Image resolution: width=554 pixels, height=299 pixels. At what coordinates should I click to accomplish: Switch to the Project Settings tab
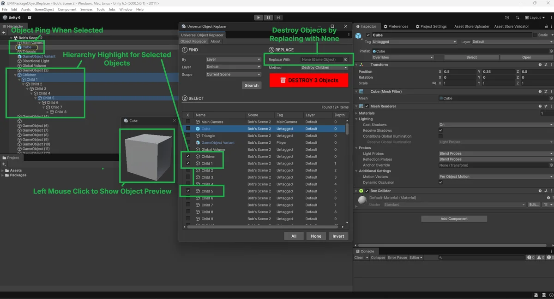click(x=431, y=26)
